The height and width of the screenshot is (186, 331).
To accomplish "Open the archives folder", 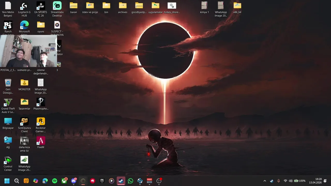I will click(123, 8).
